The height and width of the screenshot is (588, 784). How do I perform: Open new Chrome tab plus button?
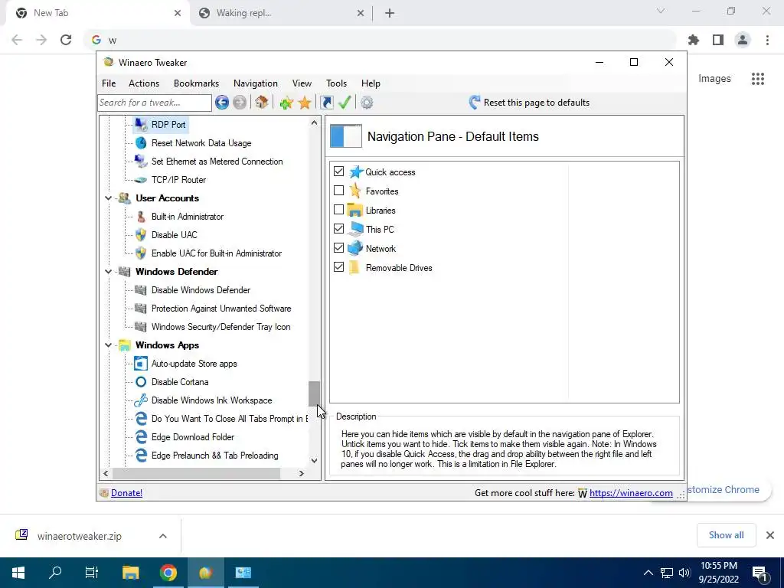[x=390, y=14]
